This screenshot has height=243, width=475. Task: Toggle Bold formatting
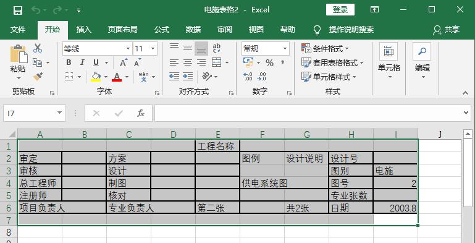(69, 62)
